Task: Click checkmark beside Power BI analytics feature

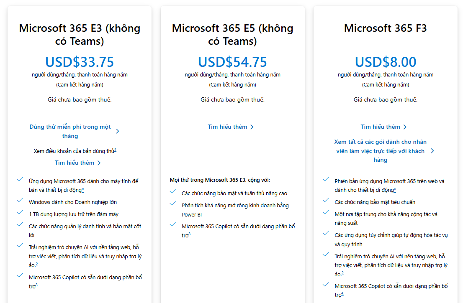Action: point(172,204)
